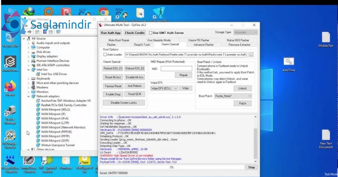Viewport: 338px width, 177px height.
Task: Click the Wipe button
Action: click(185, 88)
